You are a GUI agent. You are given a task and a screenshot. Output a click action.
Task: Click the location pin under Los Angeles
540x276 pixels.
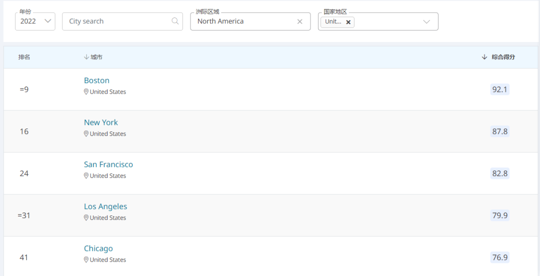[86, 218]
